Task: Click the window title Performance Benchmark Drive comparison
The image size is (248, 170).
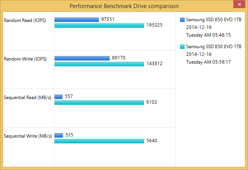Action: (x=124, y=6)
